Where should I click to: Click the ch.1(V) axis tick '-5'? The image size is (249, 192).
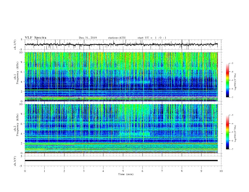21,50
